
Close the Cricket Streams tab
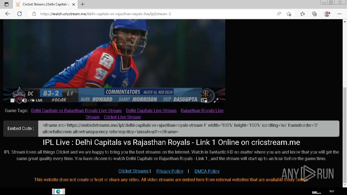coord(73,4)
